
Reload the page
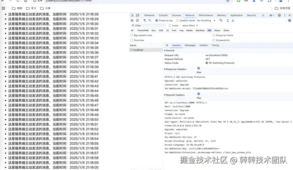(x=18, y=1)
